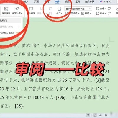Open the 审阅 pane dropdown in ribbon
Screen dimensions: 118x118
pyautogui.click(x=90, y=14)
